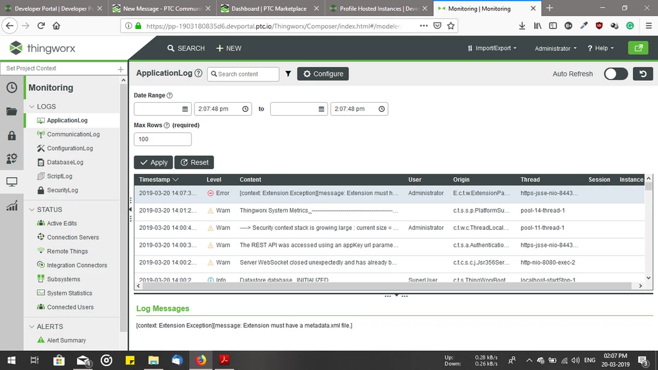The height and width of the screenshot is (370, 658).
Task: Open Windows Start menu
Action: tap(12, 360)
